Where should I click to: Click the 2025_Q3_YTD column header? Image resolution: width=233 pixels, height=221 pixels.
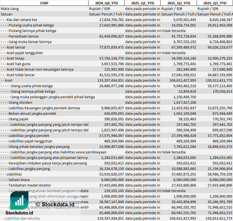tap(215, 3)
